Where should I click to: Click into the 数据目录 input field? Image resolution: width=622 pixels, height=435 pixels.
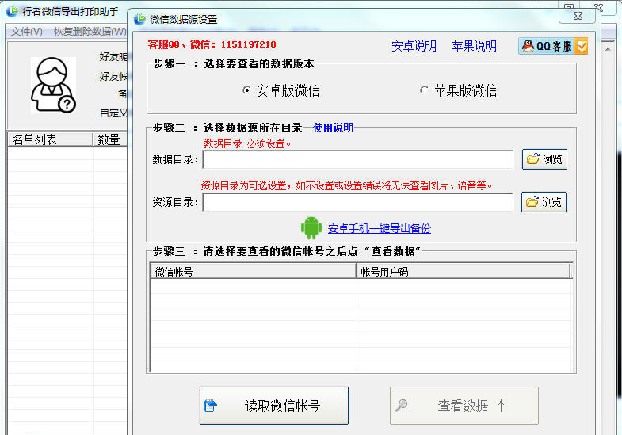tap(358, 159)
